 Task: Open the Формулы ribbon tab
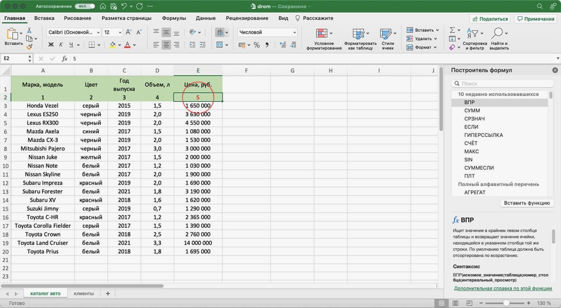click(174, 18)
